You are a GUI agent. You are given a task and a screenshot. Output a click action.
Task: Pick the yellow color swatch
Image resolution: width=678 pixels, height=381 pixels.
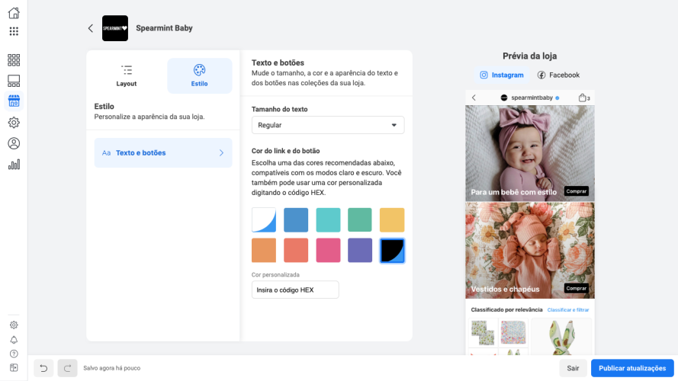coord(392,220)
